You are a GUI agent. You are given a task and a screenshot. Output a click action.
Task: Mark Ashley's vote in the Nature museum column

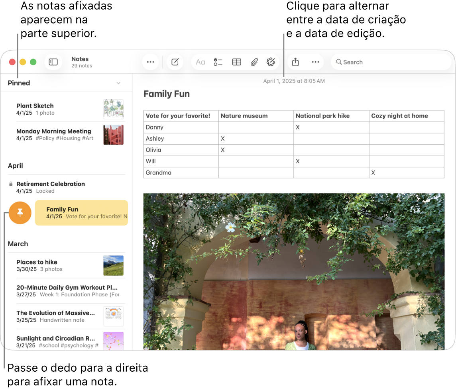click(256, 139)
